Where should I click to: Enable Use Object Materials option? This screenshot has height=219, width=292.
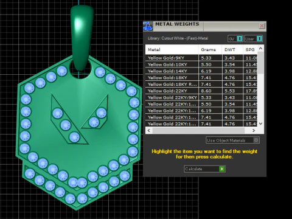tap(232, 140)
